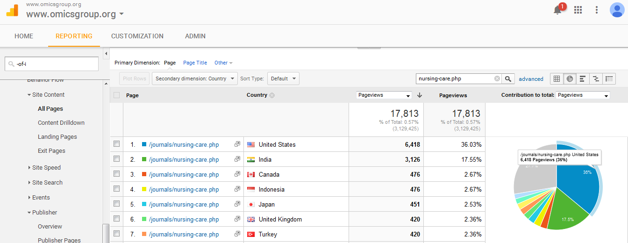Image resolution: width=628 pixels, height=243 pixels.
Task: Open the Other primary dimension dropdown
Action: [x=223, y=63]
